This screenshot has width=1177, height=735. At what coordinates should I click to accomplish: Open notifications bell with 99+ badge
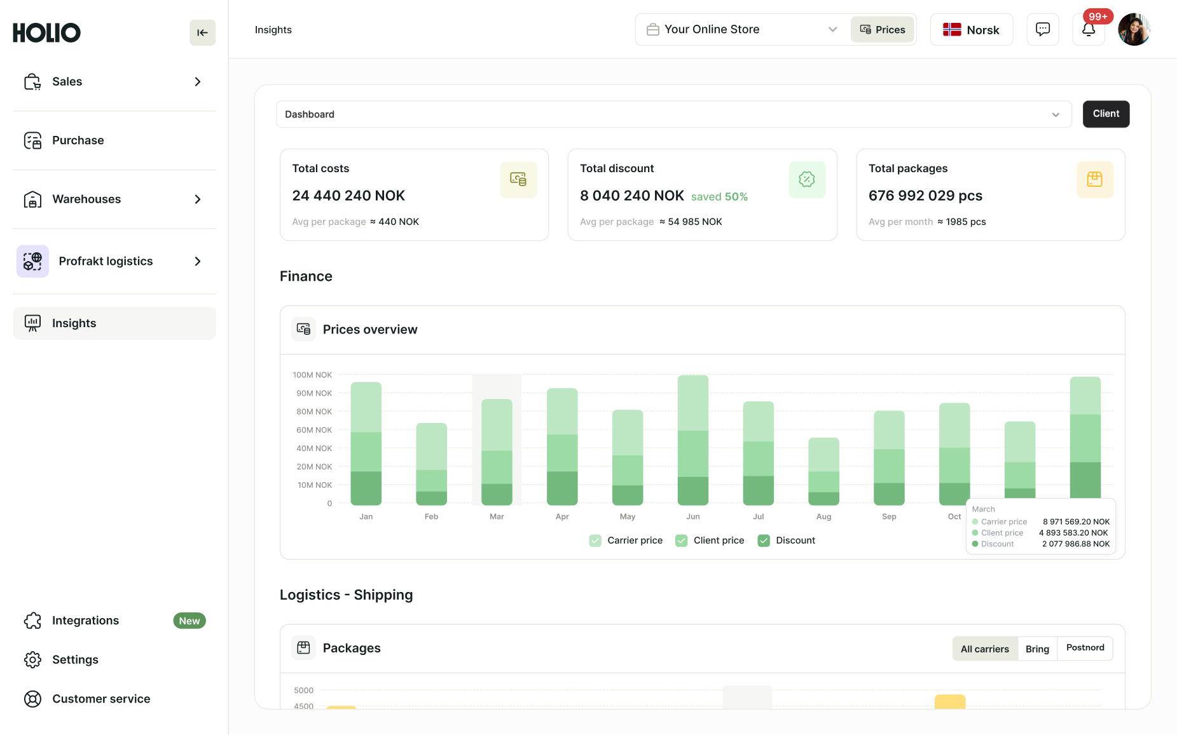(1089, 29)
